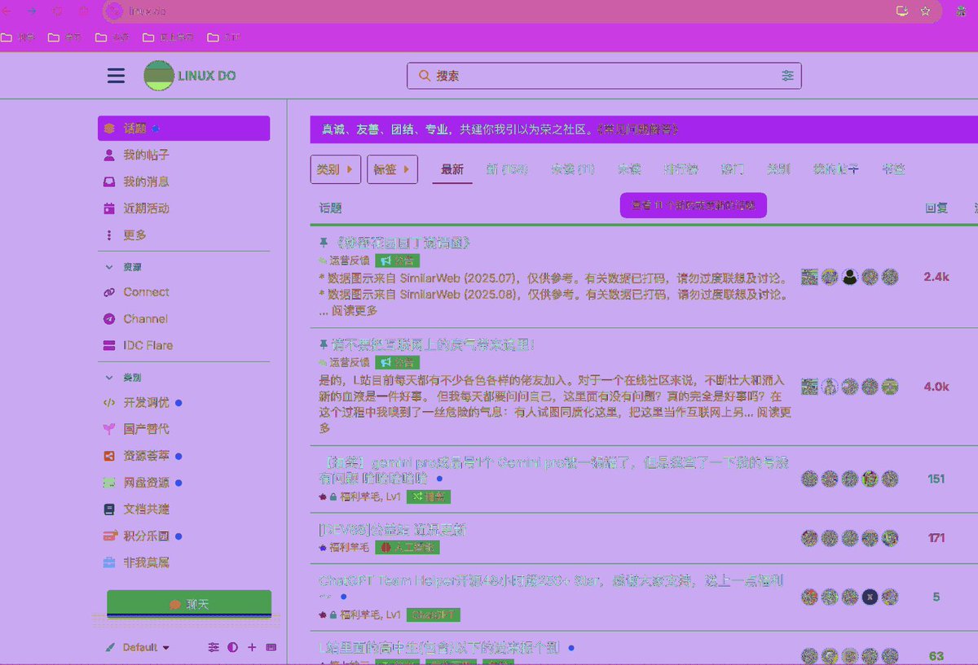Select the 最新 tab

pyautogui.click(x=452, y=169)
